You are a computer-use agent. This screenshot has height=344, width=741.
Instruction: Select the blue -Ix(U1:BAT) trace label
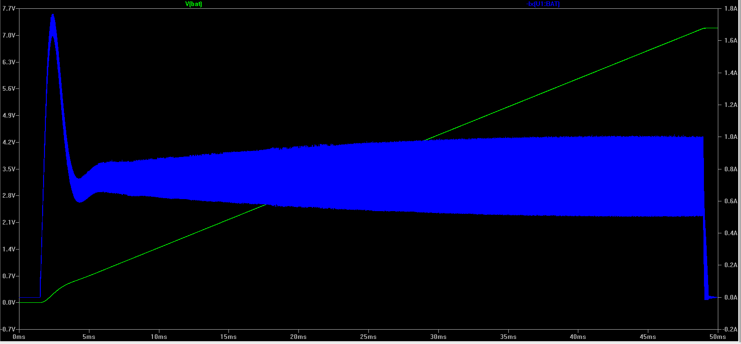(x=543, y=4)
